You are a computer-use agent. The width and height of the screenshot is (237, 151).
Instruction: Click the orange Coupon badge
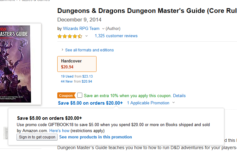(66, 96)
